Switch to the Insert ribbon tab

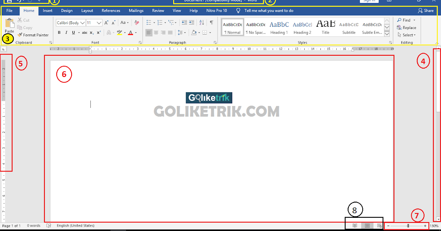(47, 10)
